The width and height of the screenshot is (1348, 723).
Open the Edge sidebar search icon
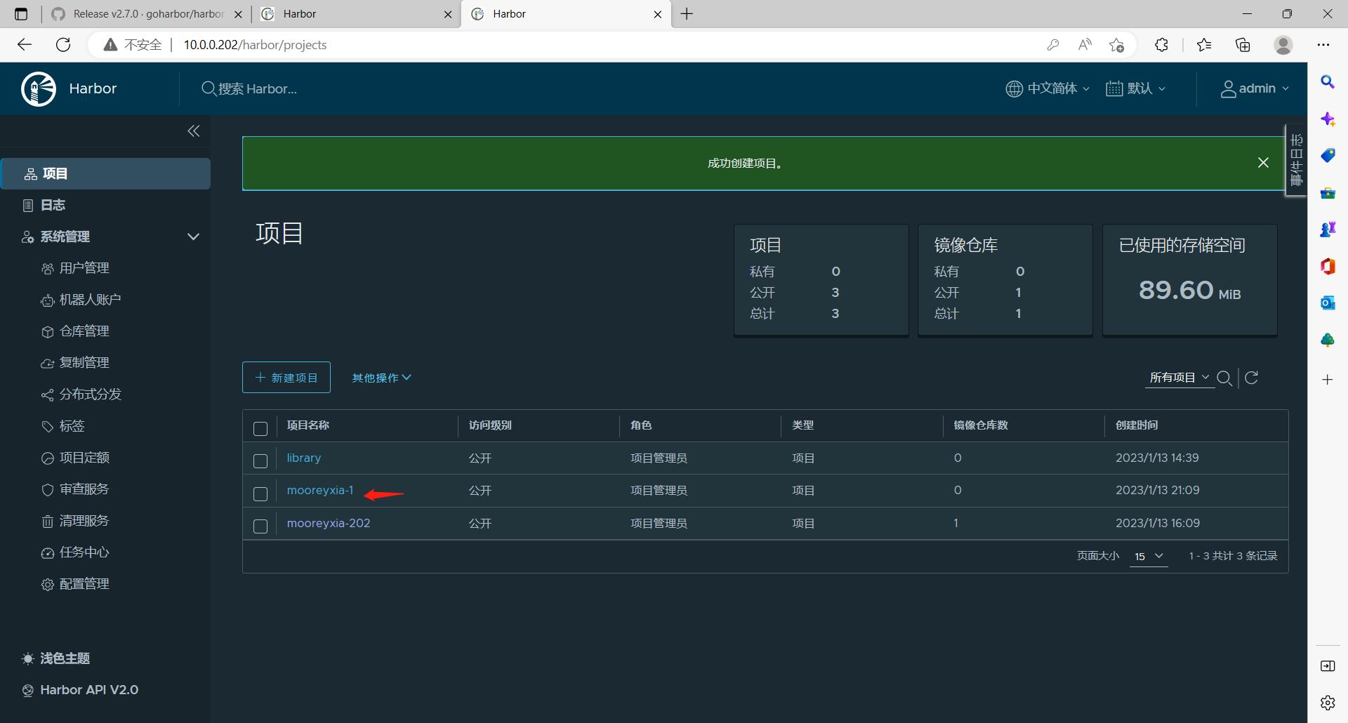pyautogui.click(x=1328, y=82)
